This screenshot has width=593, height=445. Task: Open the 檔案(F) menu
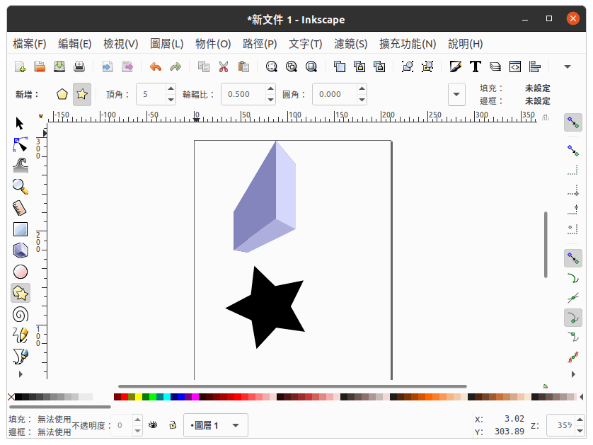click(x=30, y=44)
